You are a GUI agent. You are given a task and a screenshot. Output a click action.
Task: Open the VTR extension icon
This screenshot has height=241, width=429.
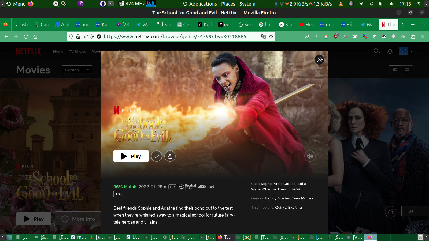point(355,36)
